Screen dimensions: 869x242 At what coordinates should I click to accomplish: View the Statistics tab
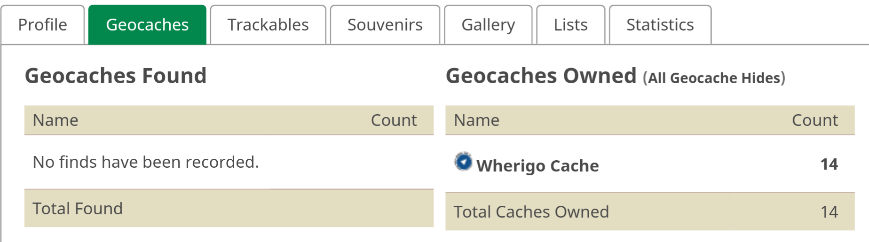[x=660, y=25]
